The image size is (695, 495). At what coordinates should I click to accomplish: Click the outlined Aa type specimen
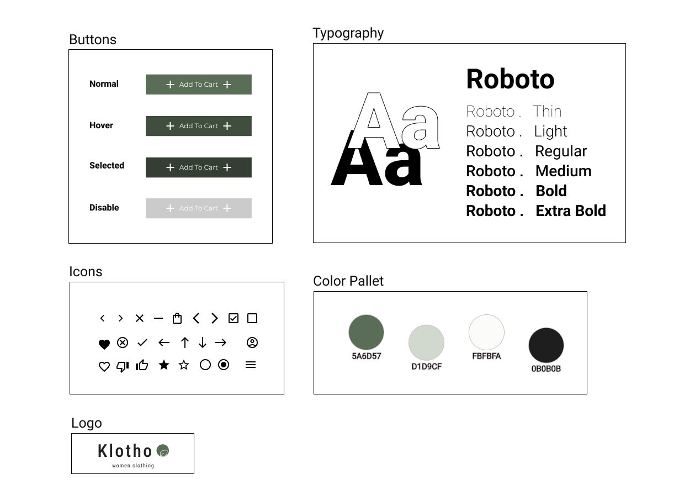(395, 122)
